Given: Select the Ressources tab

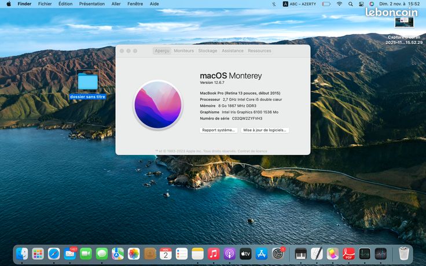Looking at the screenshot, I should click(259, 51).
